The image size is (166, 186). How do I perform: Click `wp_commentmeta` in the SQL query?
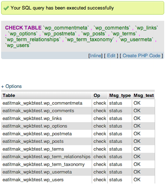point(66,28)
